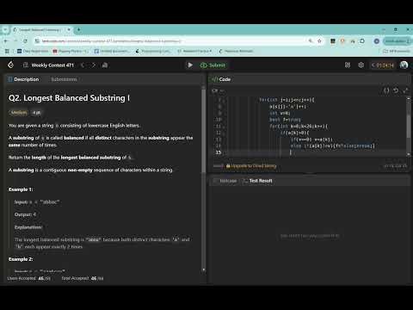Open the problem list icon beside Weekly Contest 471
The height and width of the screenshot is (310, 413).
[x=26, y=65]
